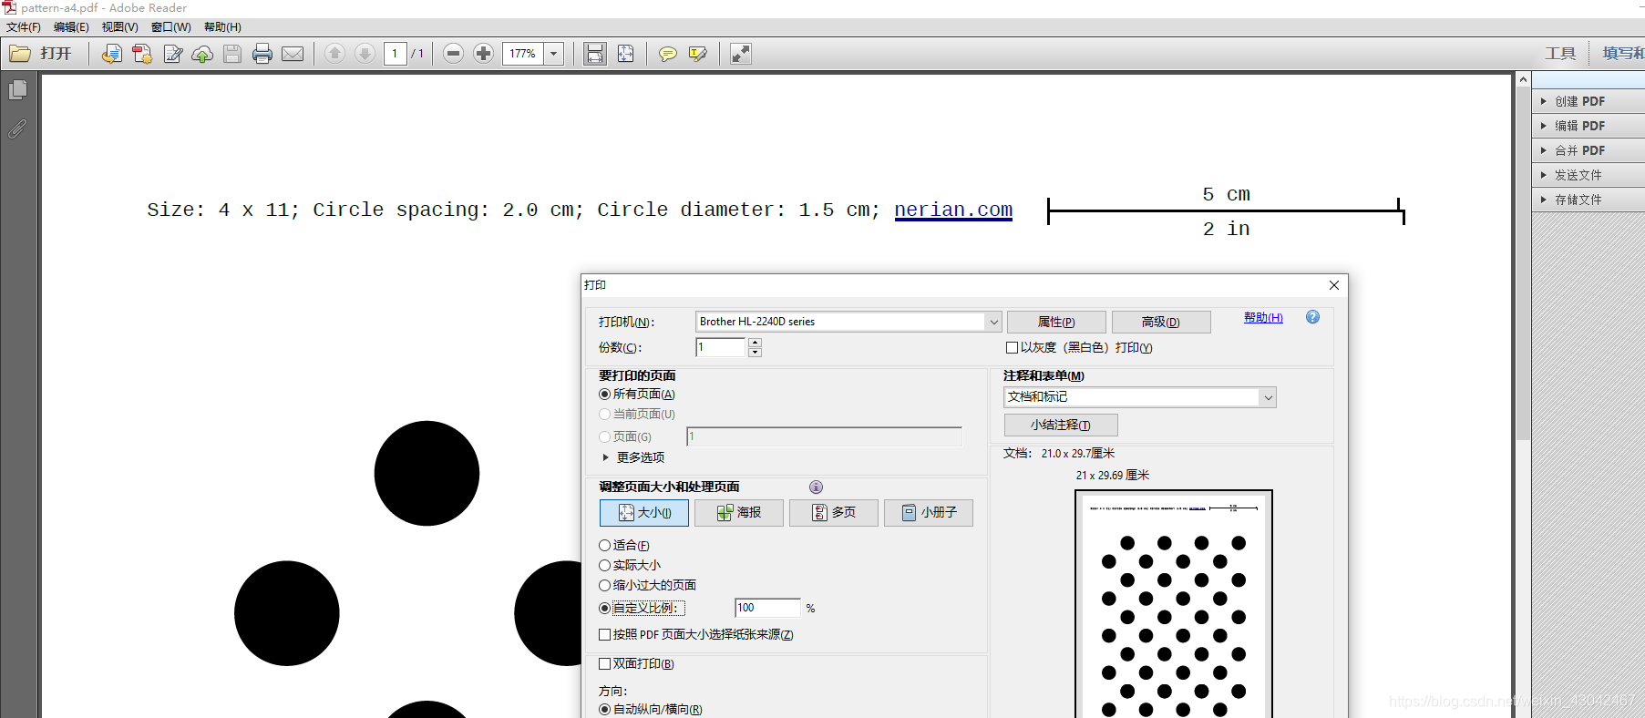Select the 多页 multiple pages button
Viewport: 1645px width, 718px height.
[x=834, y=513]
